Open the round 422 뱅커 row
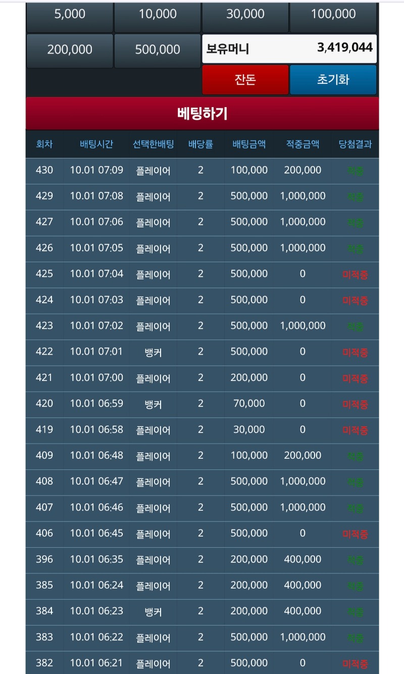The height and width of the screenshot is (674, 404). (x=202, y=352)
